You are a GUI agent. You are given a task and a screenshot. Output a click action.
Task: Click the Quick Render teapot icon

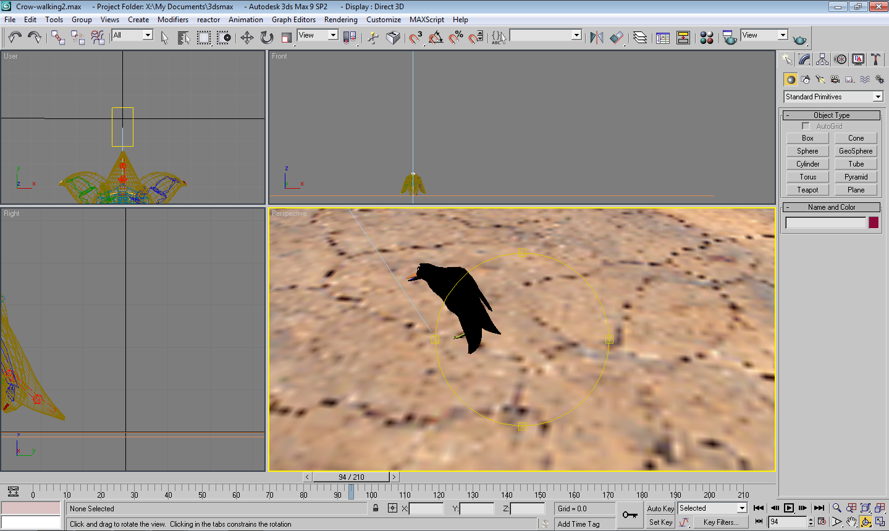(x=799, y=39)
